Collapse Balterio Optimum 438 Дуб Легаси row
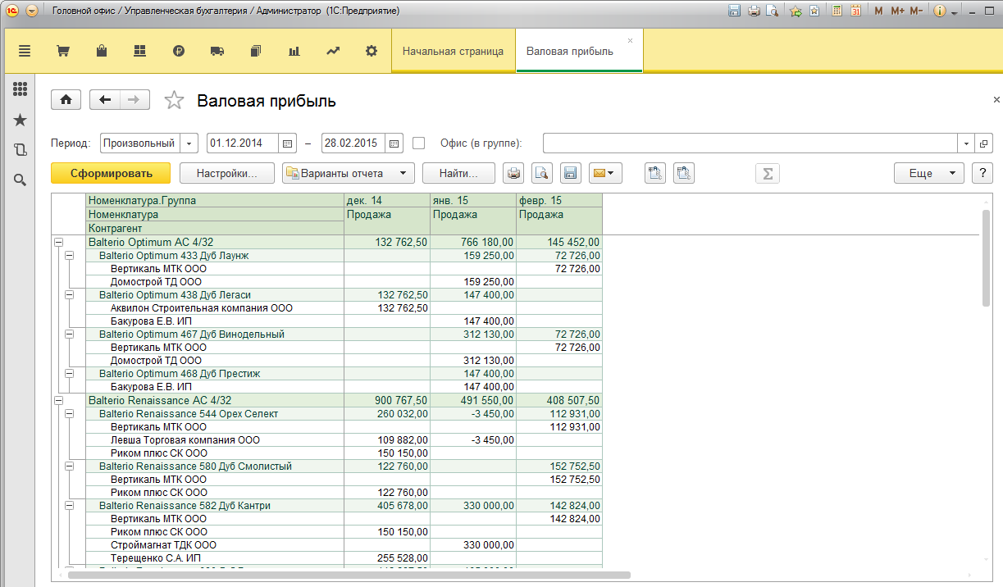 (69, 295)
